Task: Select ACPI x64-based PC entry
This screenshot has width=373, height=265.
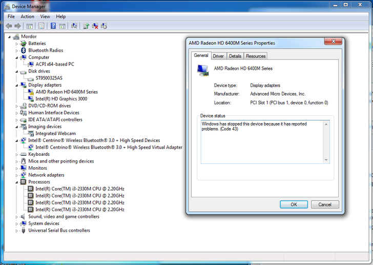Action: (55, 64)
